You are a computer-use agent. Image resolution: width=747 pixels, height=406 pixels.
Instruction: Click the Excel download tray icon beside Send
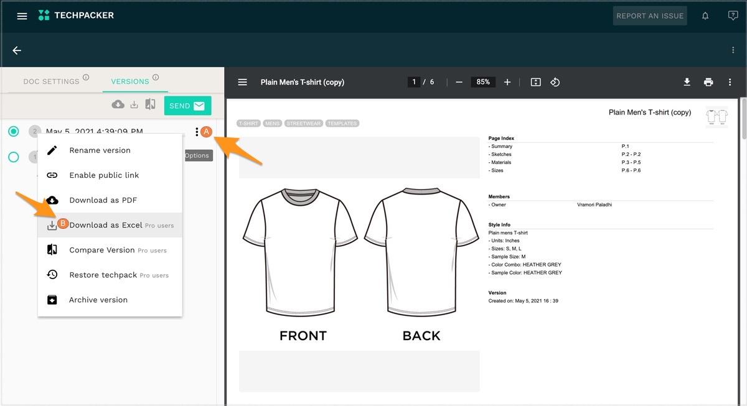(x=134, y=105)
